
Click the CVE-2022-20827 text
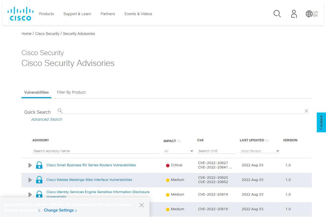click(213, 163)
